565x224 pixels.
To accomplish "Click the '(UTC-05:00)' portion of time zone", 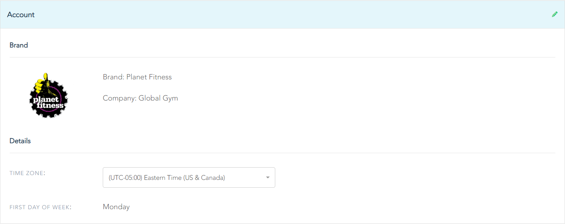I will (x=125, y=178).
